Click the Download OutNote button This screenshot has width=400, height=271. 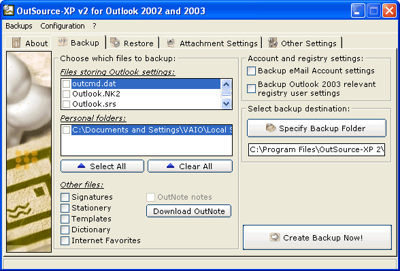pyautogui.click(x=189, y=211)
